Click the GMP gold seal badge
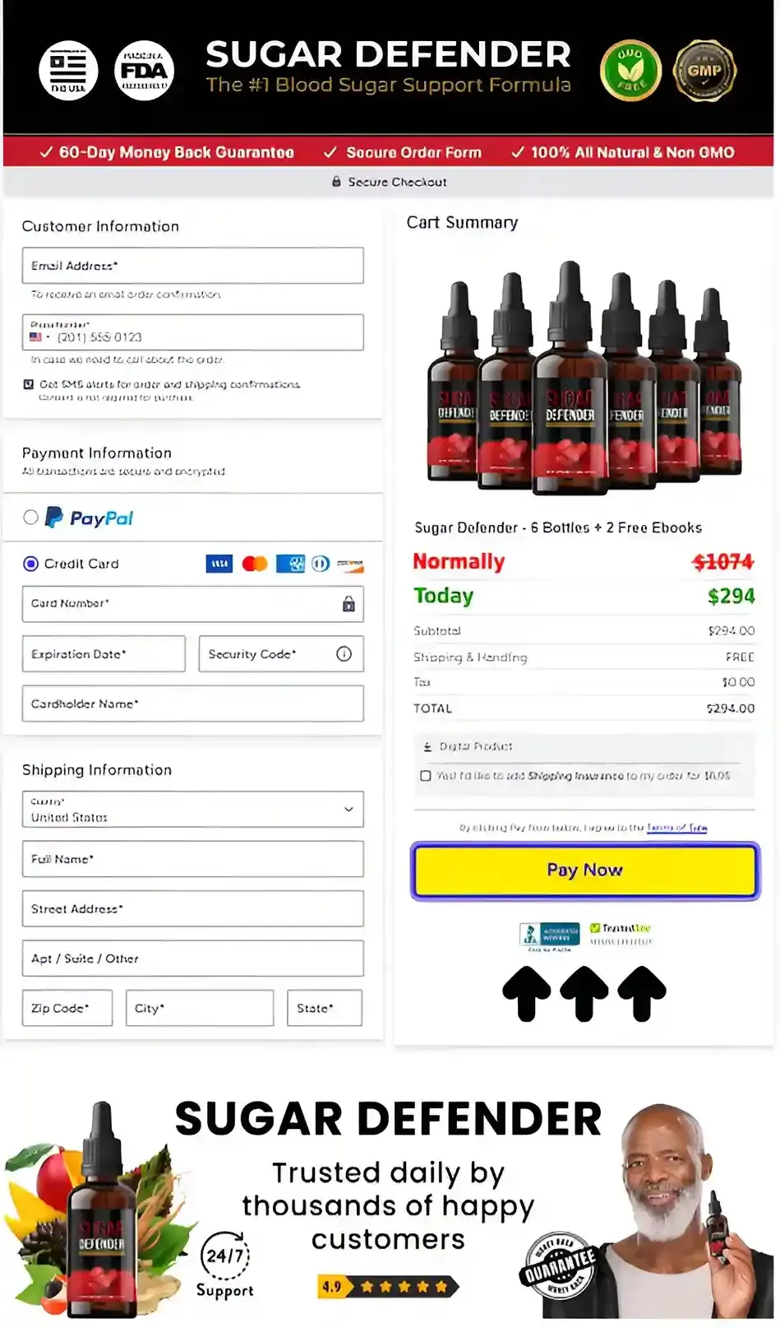 (704, 71)
